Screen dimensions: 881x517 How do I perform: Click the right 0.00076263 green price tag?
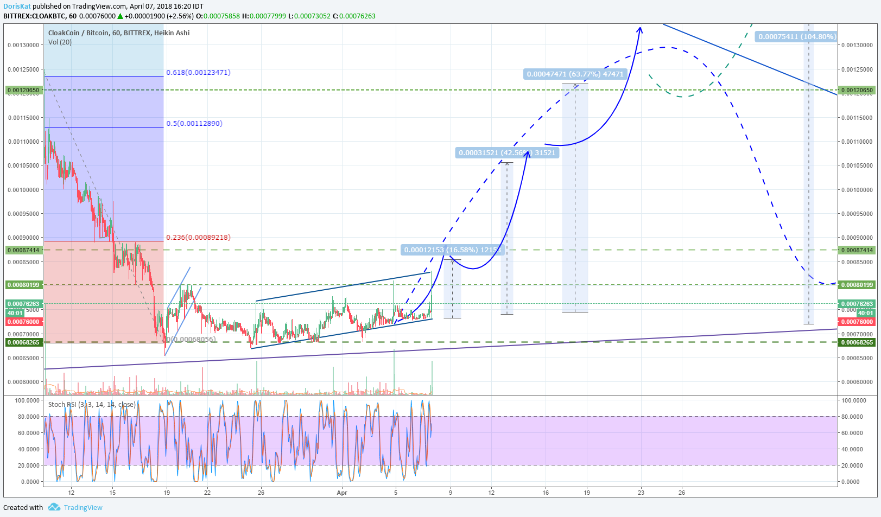[857, 304]
